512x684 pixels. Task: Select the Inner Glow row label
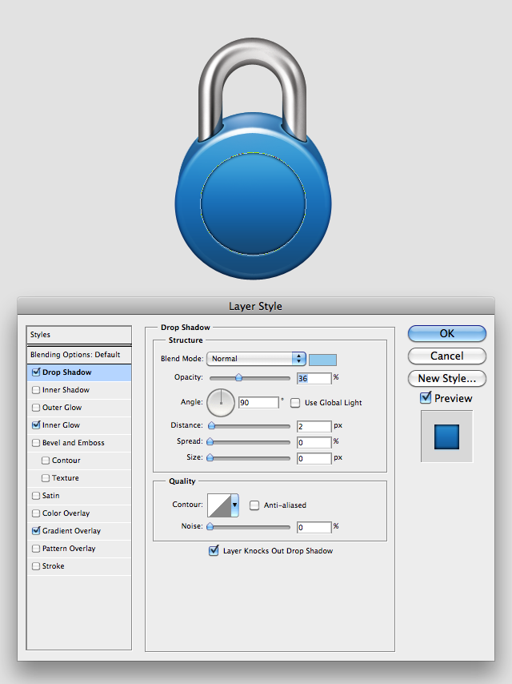61,424
